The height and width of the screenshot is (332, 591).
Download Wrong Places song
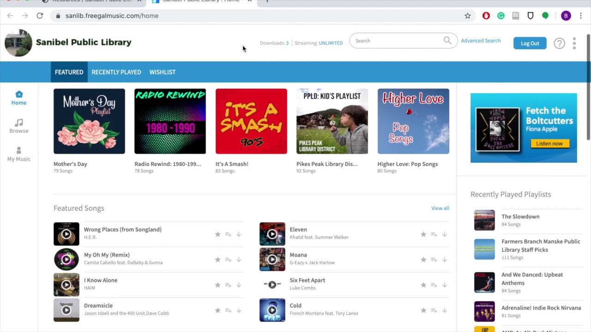tap(239, 234)
